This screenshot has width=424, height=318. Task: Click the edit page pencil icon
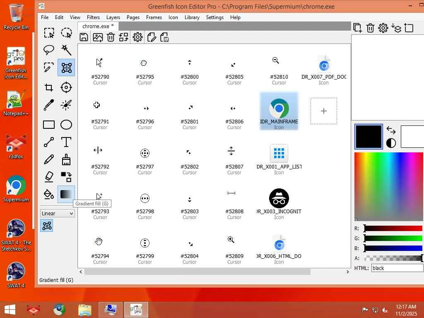click(152, 37)
